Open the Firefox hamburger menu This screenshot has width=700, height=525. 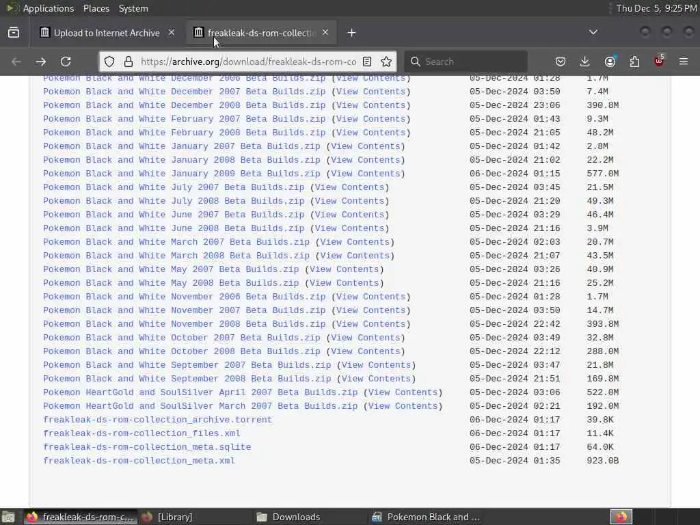[x=684, y=62]
